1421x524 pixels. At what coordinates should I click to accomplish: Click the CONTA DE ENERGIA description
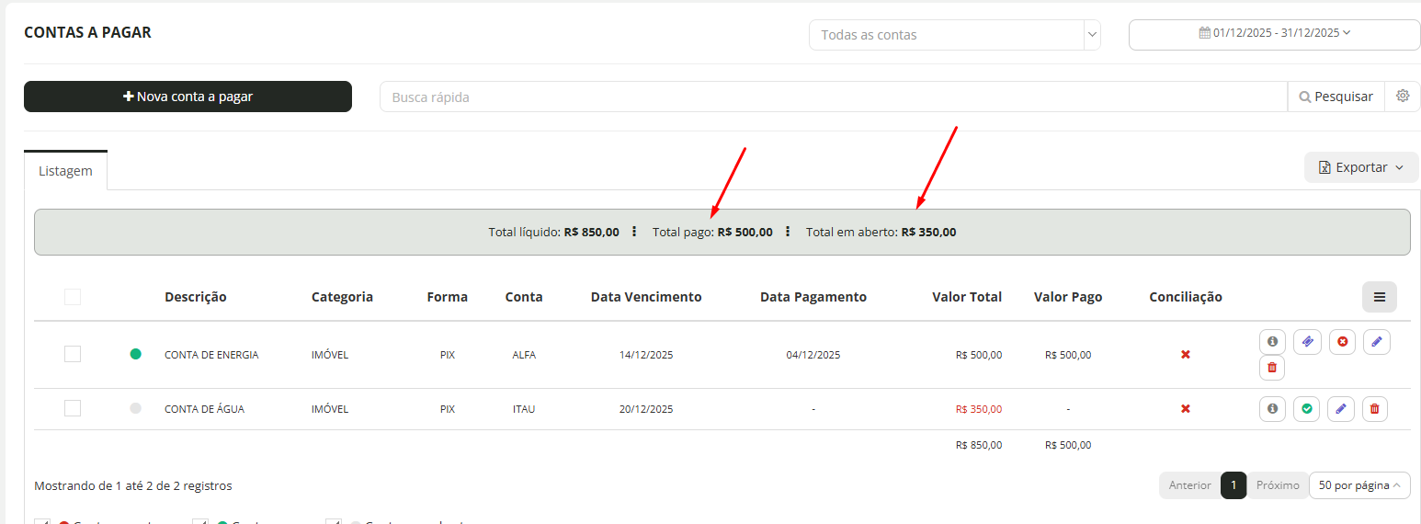point(211,355)
